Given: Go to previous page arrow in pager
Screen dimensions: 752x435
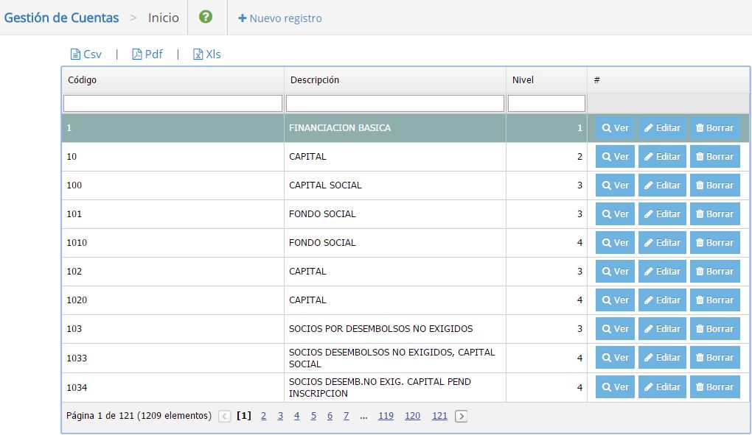Looking at the screenshot, I should [224, 417].
